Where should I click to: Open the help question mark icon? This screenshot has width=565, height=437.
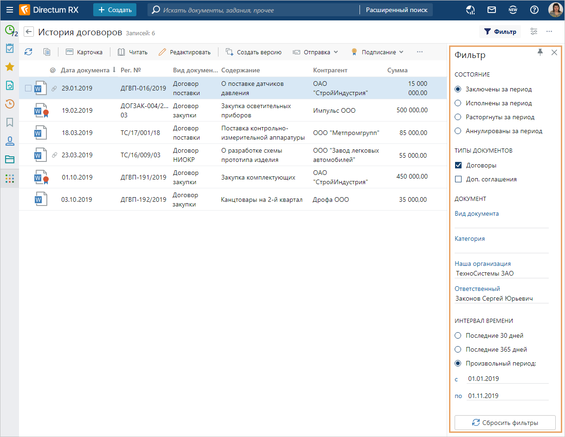[534, 10]
